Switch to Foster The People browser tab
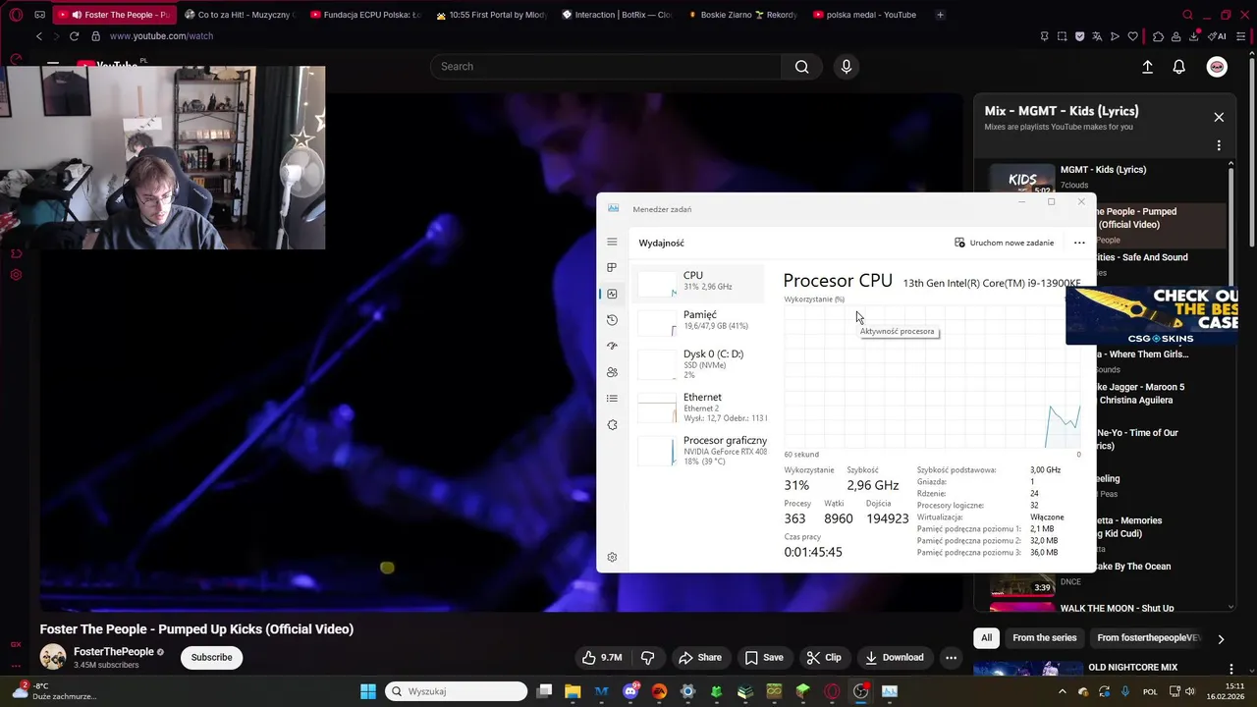 pyautogui.click(x=114, y=15)
